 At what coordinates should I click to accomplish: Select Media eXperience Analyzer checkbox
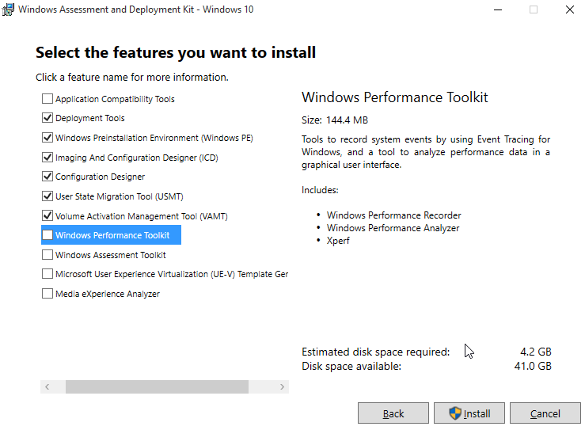tap(47, 294)
